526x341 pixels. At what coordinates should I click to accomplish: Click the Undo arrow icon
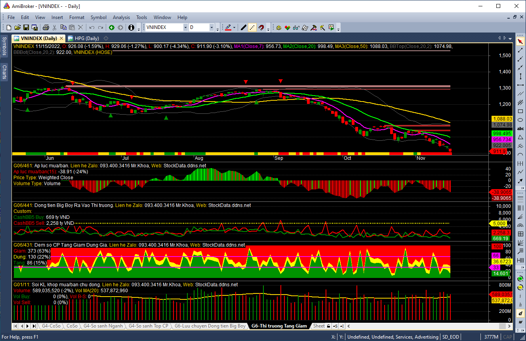click(92, 27)
